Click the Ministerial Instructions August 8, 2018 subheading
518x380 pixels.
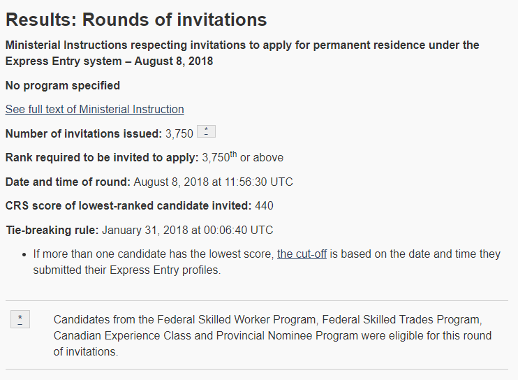(x=242, y=53)
